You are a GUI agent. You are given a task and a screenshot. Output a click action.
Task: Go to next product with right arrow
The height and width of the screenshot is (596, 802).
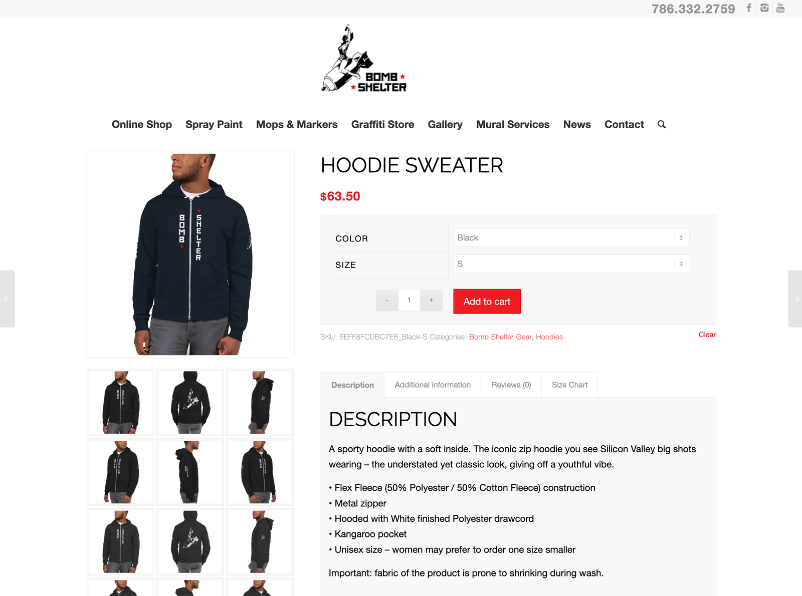point(795,299)
